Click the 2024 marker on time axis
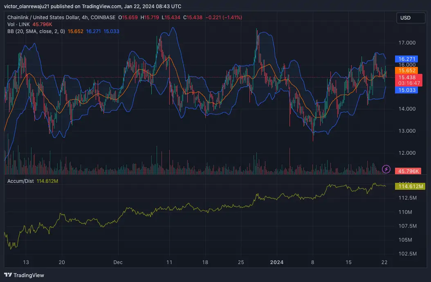The width and height of the screenshot is (431, 282). tap(276, 262)
